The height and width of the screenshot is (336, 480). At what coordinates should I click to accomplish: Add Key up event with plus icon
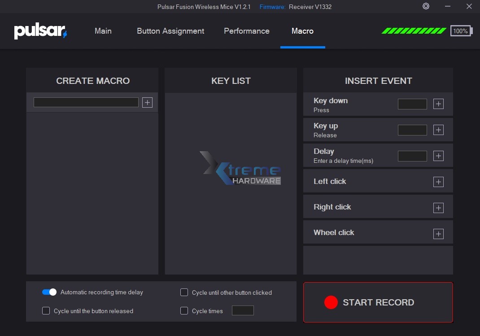(x=438, y=130)
